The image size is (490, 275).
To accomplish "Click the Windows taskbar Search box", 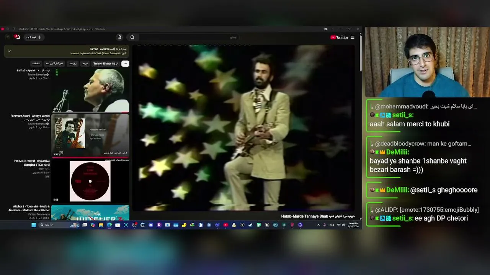I will point(59,225).
